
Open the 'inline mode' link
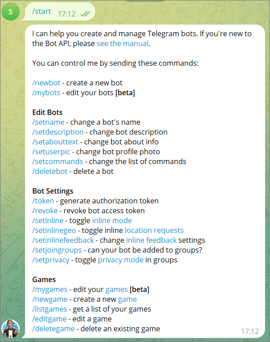112,220
